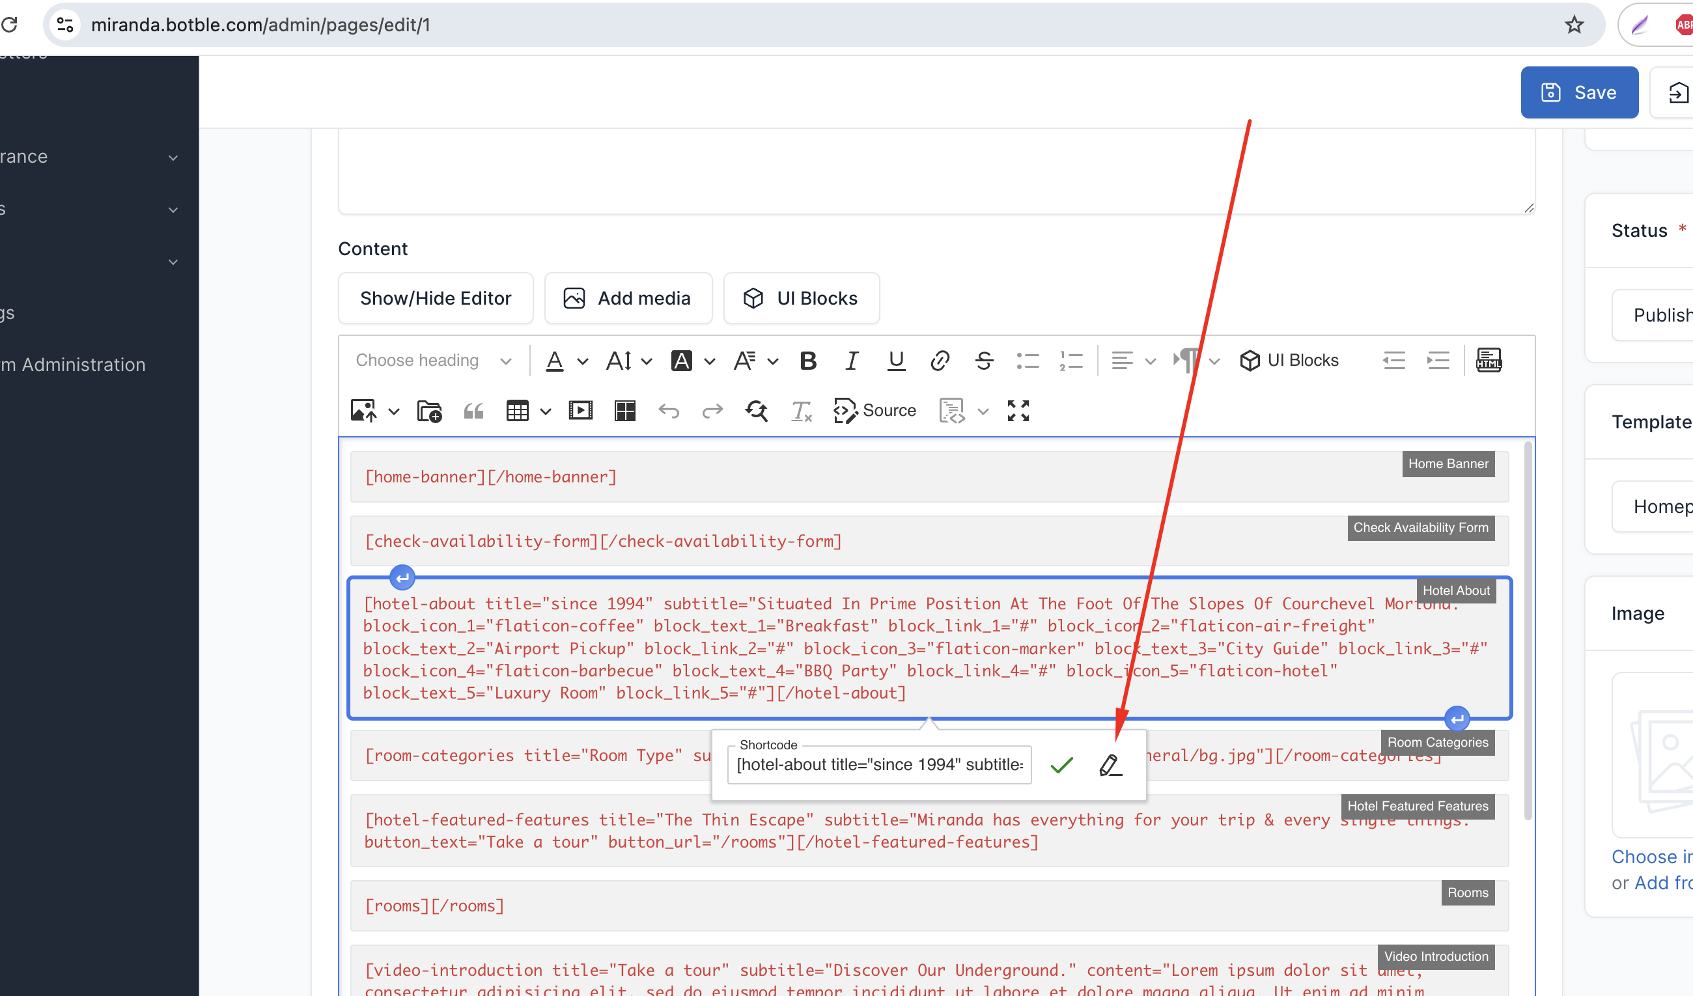Undo the last edit
Viewport: 1693px width, 996px height.
(669, 410)
